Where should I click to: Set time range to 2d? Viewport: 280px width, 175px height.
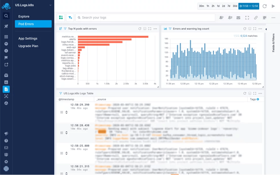tap(223, 6)
